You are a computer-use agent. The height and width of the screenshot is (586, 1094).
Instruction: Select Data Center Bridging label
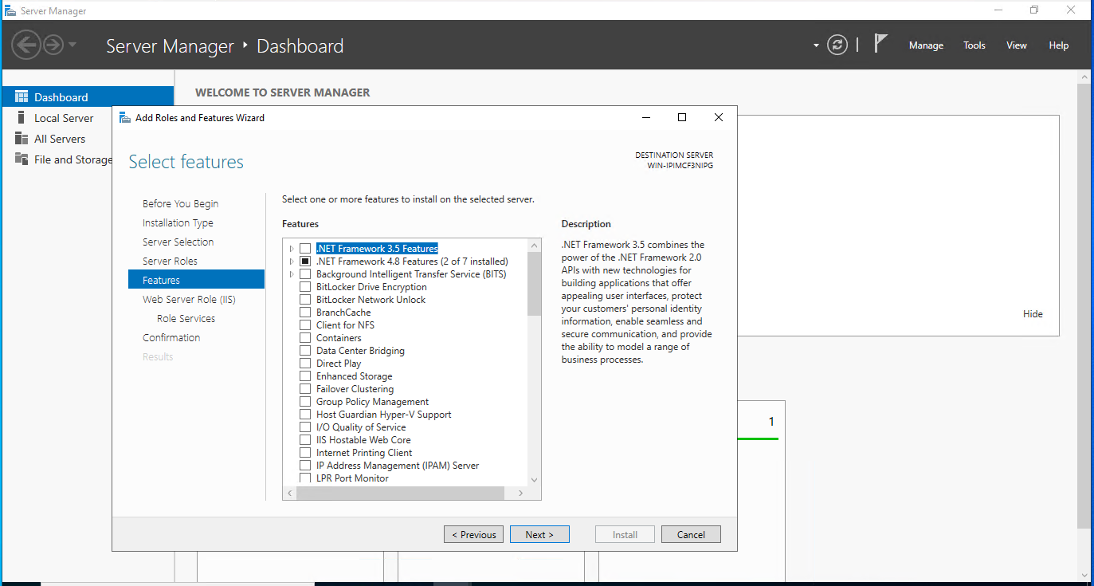coord(360,351)
